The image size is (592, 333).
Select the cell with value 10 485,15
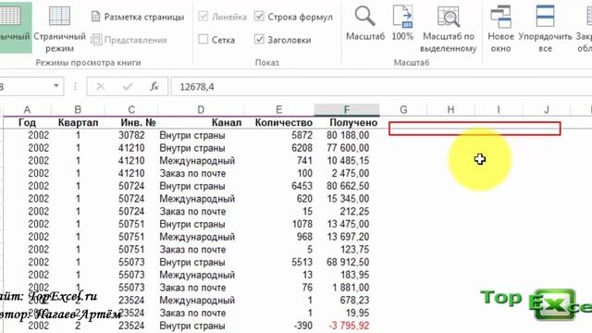point(347,160)
